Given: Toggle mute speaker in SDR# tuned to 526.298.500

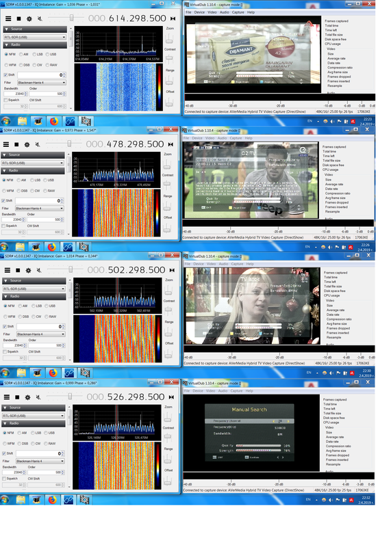Looking at the screenshot, I should tap(38, 397).
